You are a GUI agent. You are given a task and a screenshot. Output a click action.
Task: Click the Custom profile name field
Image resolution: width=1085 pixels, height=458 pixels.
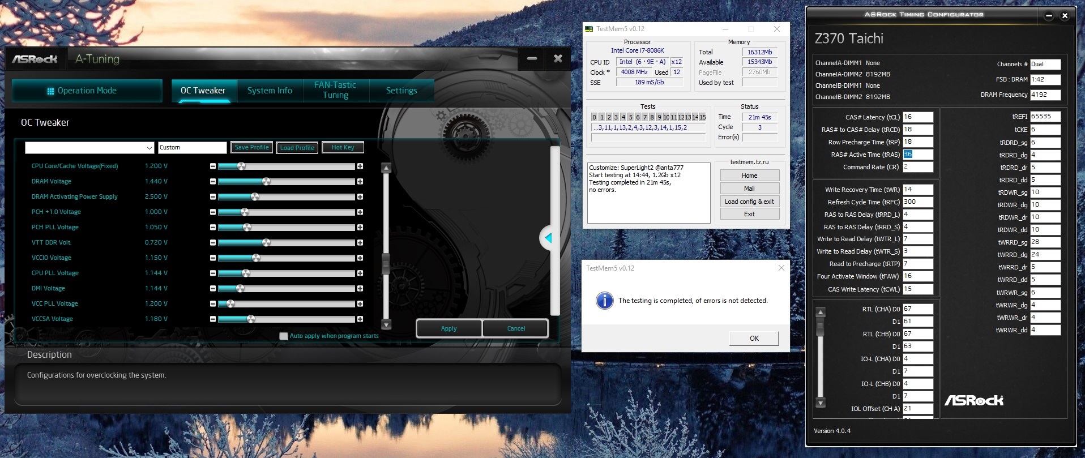(x=193, y=148)
